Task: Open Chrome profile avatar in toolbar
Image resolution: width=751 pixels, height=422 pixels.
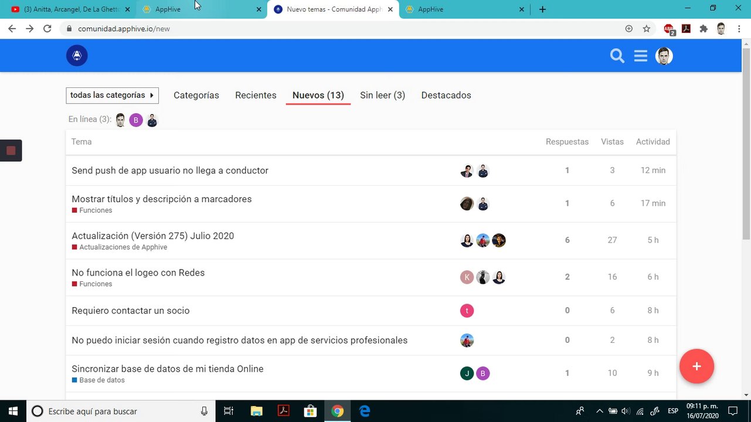Action: click(721, 28)
